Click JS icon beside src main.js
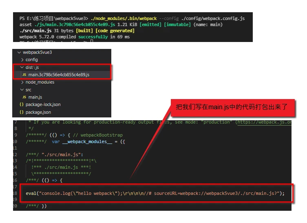The image size is (307, 223). pos(24,97)
